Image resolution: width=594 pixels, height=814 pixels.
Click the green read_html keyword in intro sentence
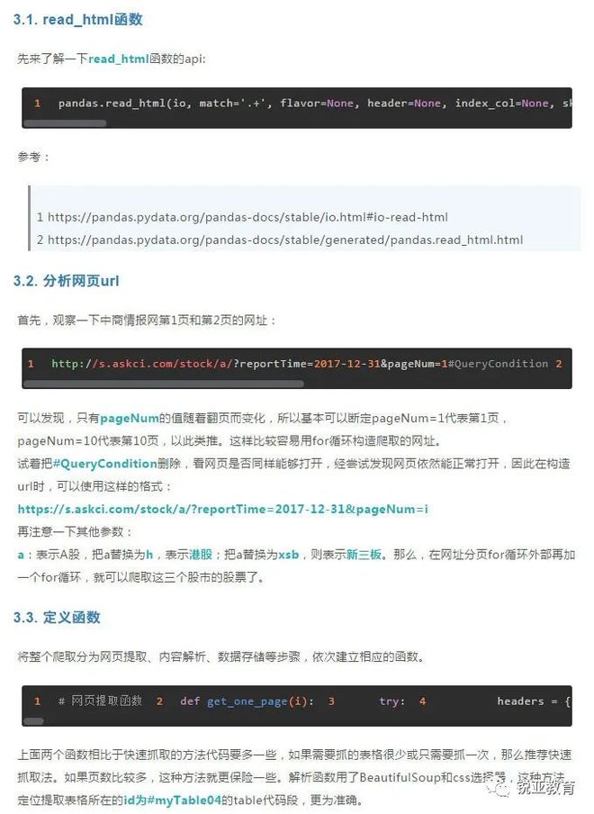[x=119, y=59]
